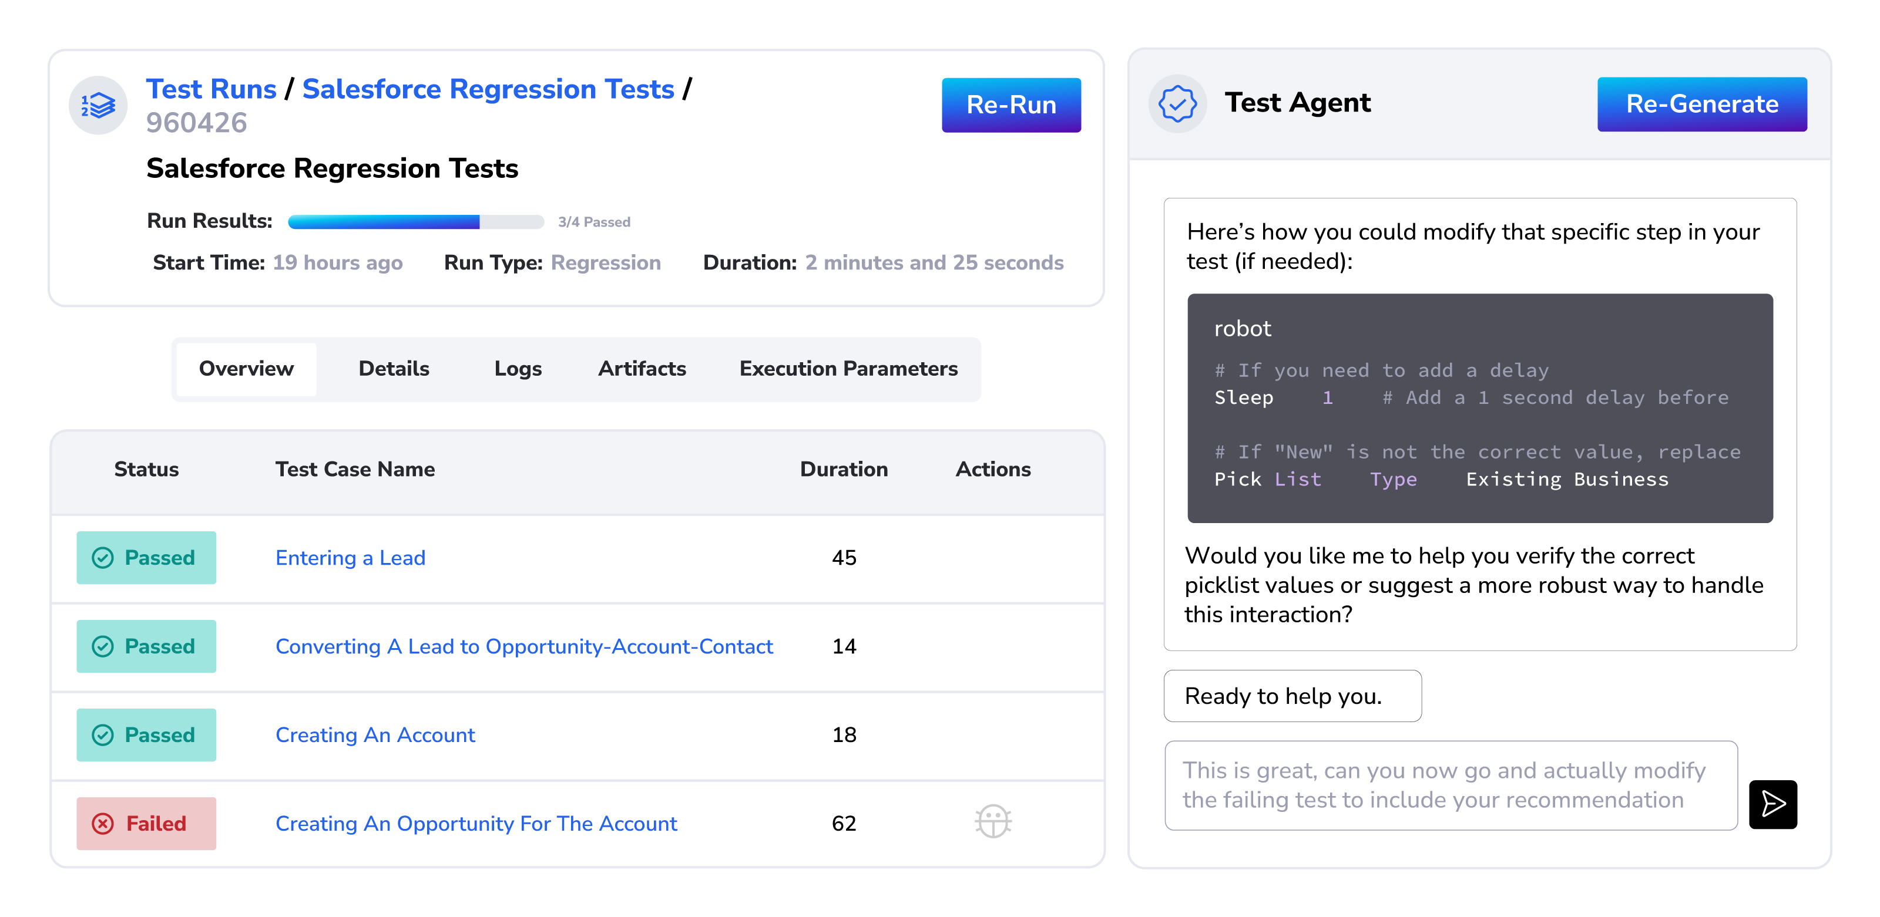Click the Test Agent badge icon
The width and height of the screenshot is (1880, 917).
[x=1177, y=103]
